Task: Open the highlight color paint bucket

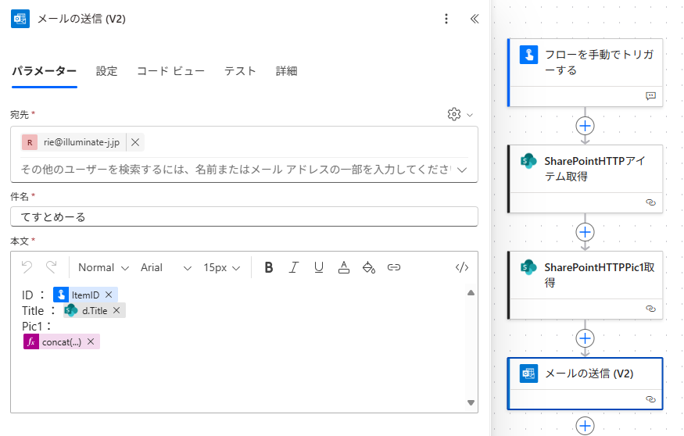Action: click(x=369, y=267)
